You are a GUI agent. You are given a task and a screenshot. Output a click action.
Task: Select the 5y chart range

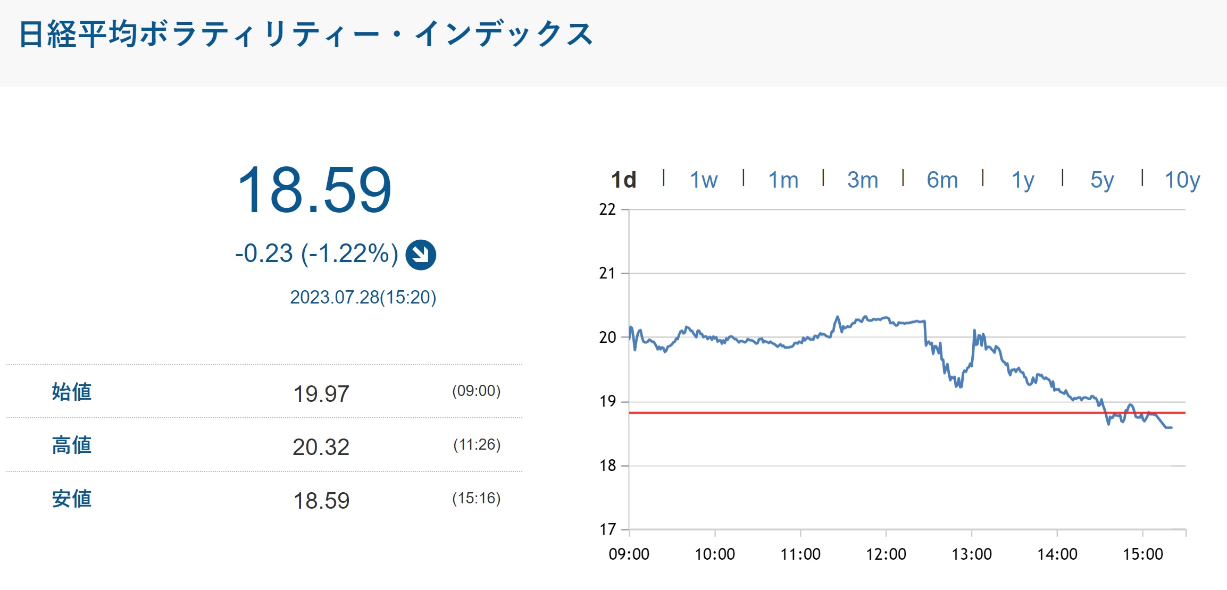pos(1101,180)
